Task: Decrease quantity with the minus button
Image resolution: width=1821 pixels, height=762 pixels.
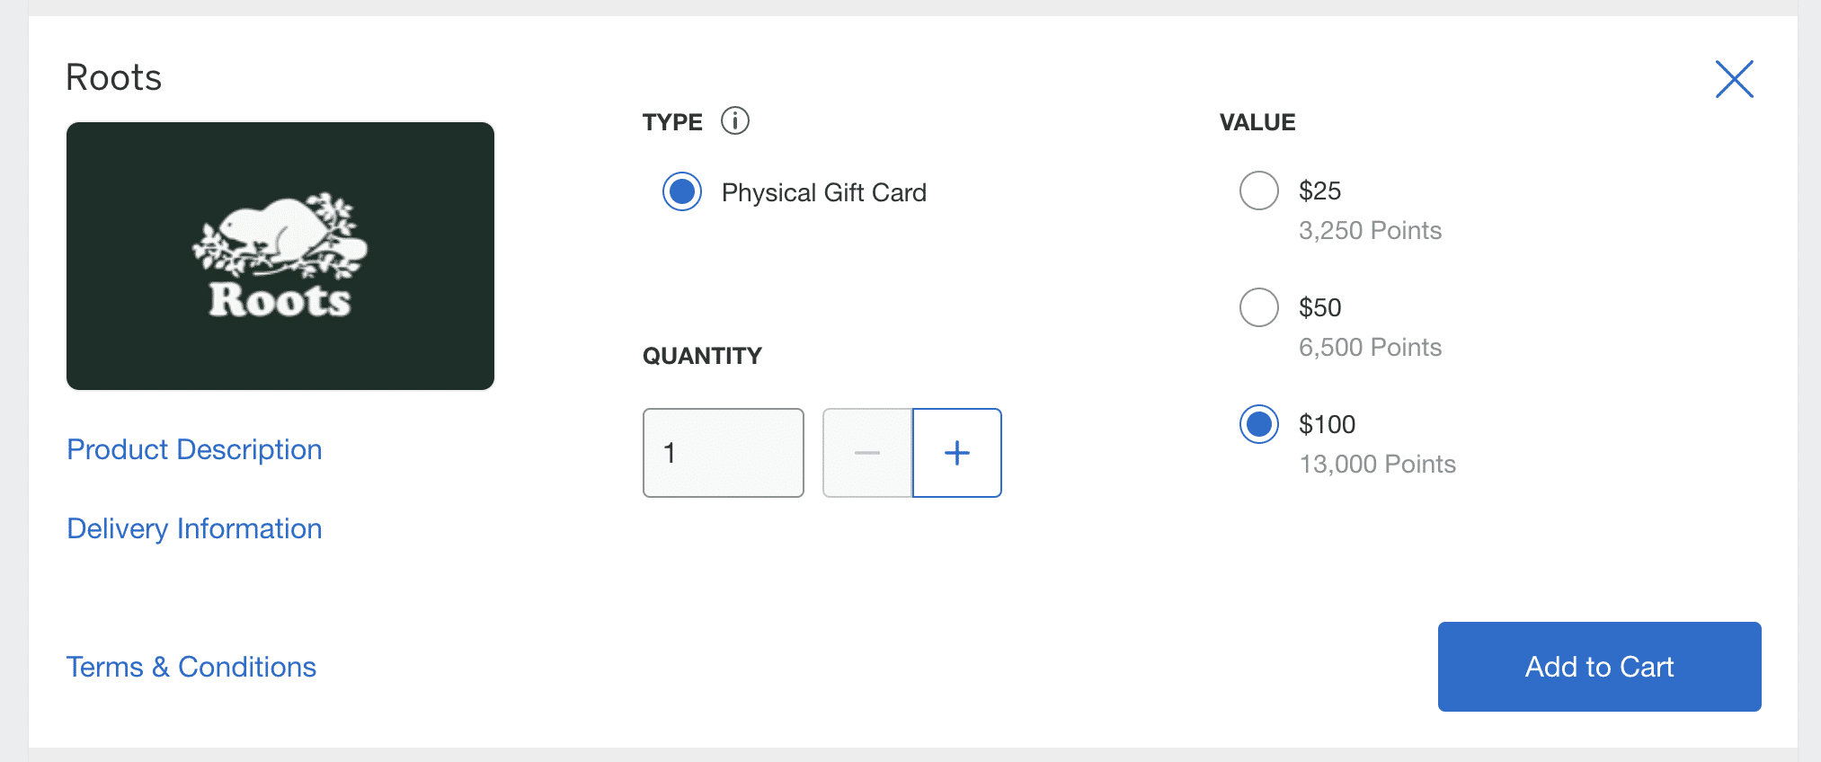Action: tap(867, 453)
